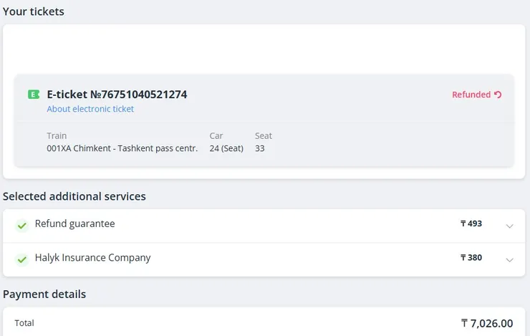Expand the Halyk Insurance Company chevron

(509, 259)
